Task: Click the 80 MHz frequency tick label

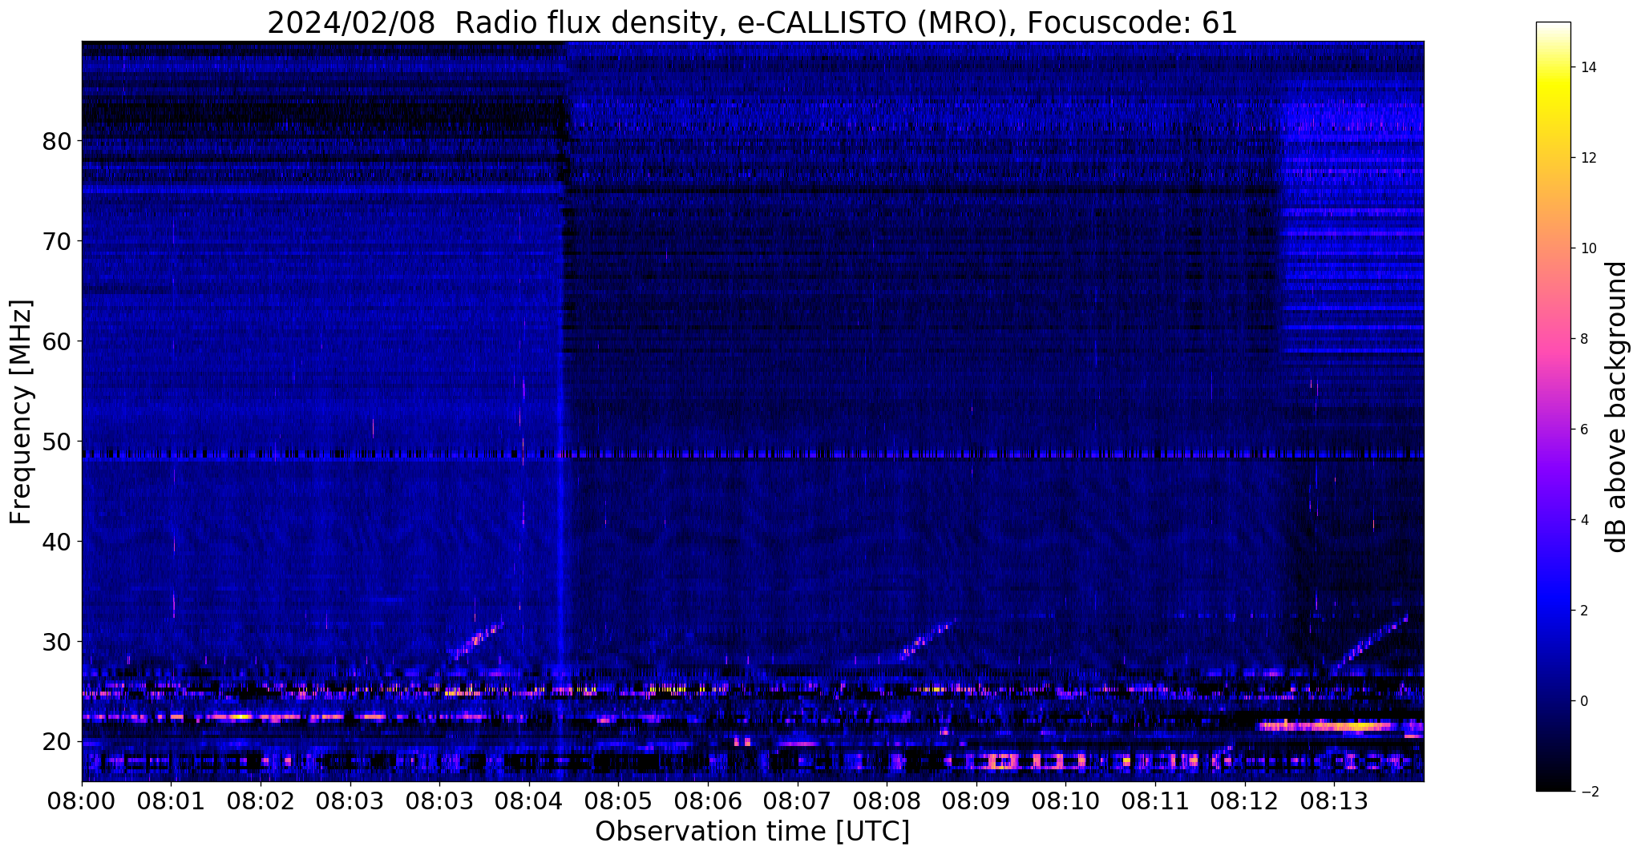Action: (x=57, y=141)
